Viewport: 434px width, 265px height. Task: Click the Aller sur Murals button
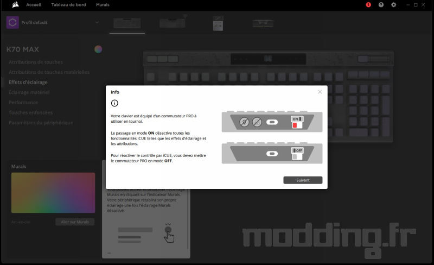click(x=75, y=222)
